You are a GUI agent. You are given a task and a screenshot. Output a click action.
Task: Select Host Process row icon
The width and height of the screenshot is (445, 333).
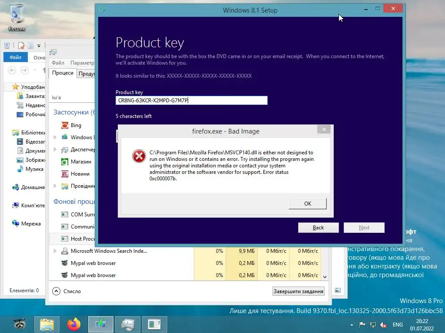coord(65,239)
